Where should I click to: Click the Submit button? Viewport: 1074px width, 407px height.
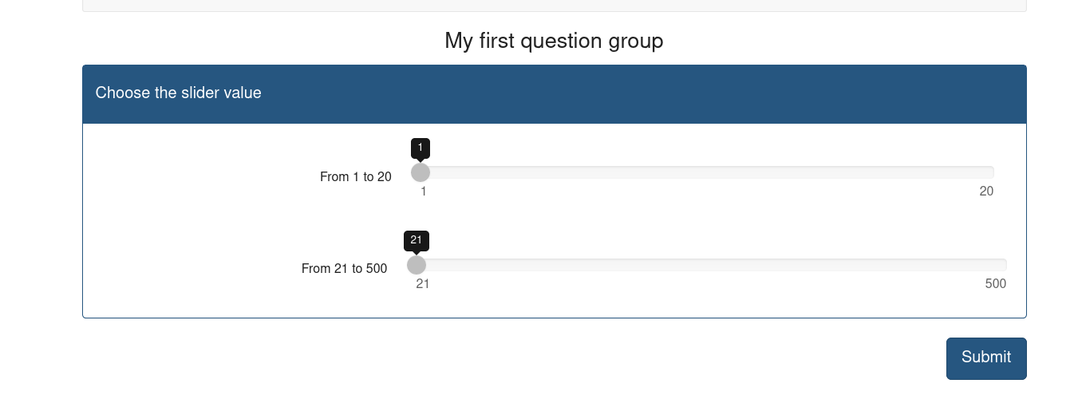pos(985,358)
